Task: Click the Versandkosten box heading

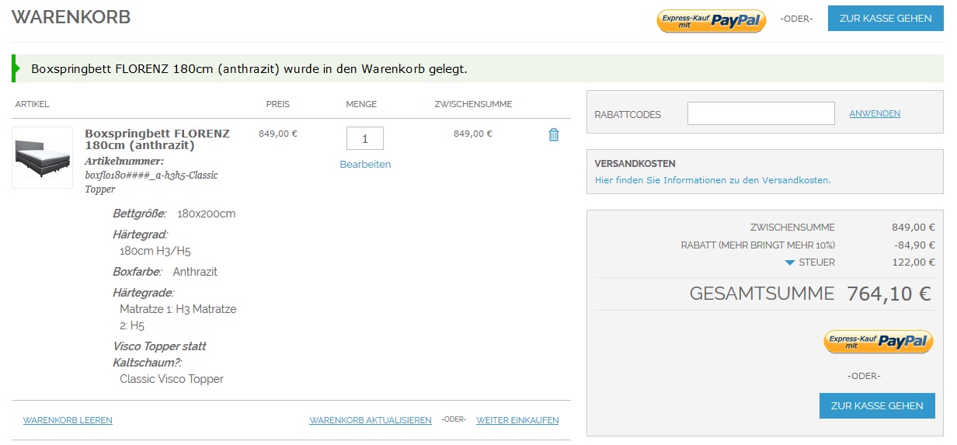Action: (635, 164)
